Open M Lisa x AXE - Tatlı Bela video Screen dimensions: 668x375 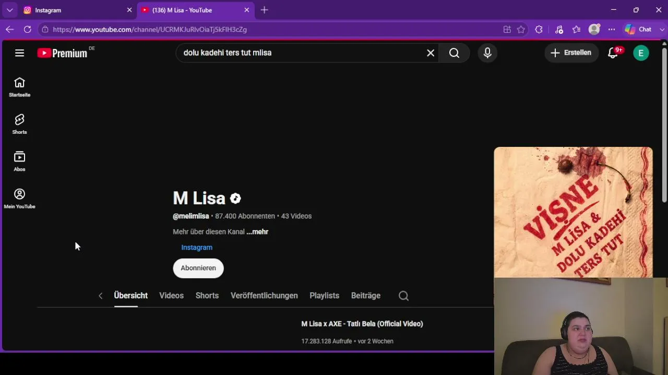click(362, 324)
